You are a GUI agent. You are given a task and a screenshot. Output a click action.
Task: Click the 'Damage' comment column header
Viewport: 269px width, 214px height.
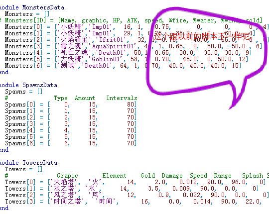pyautogui.click(x=172, y=176)
